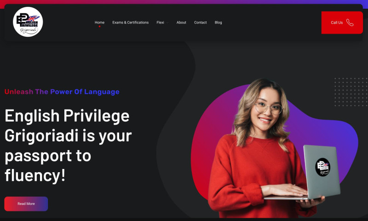Click the English Privilege Grigoriadi header logo
The image size is (368, 221).
28,22
